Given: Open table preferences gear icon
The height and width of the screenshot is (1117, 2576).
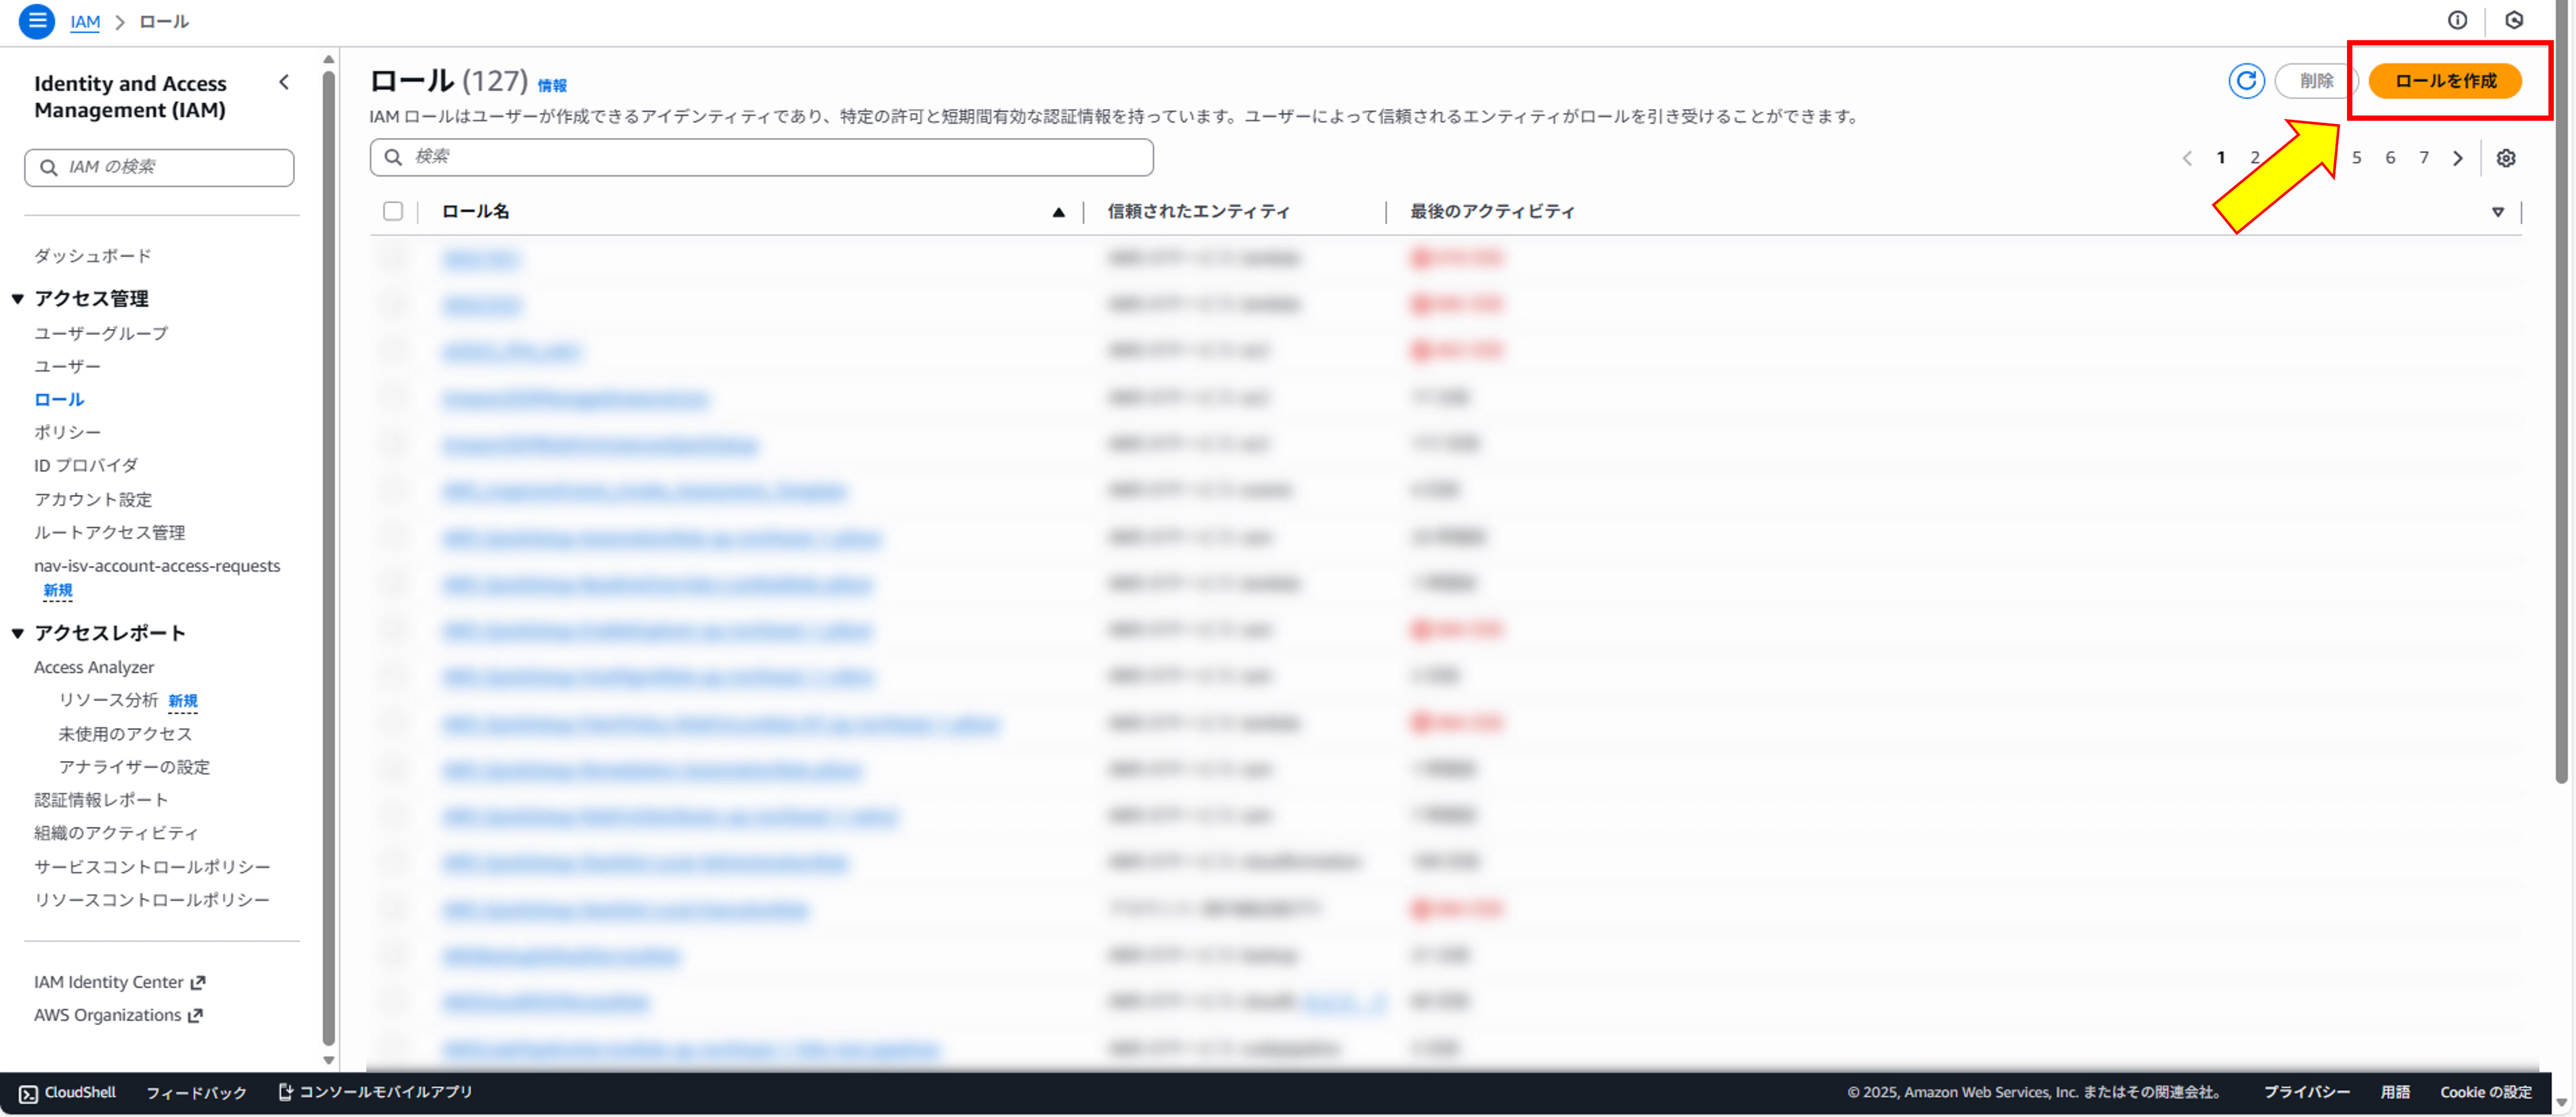Looking at the screenshot, I should (x=2506, y=158).
